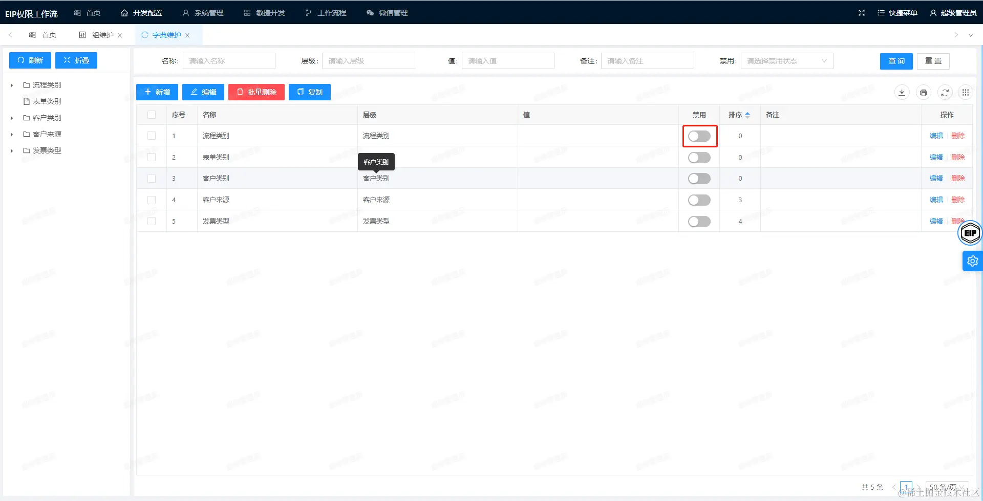Image resolution: width=983 pixels, height=501 pixels.
Task: Switch to the 首页 tab
Action: [x=42, y=35]
